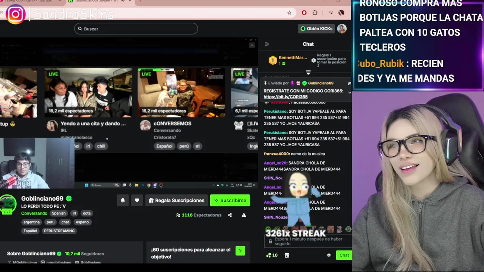Share the Goblinciano69 stream
The width and height of the screenshot is (484, 272).
pyautogui.click(x=230, y=215)
